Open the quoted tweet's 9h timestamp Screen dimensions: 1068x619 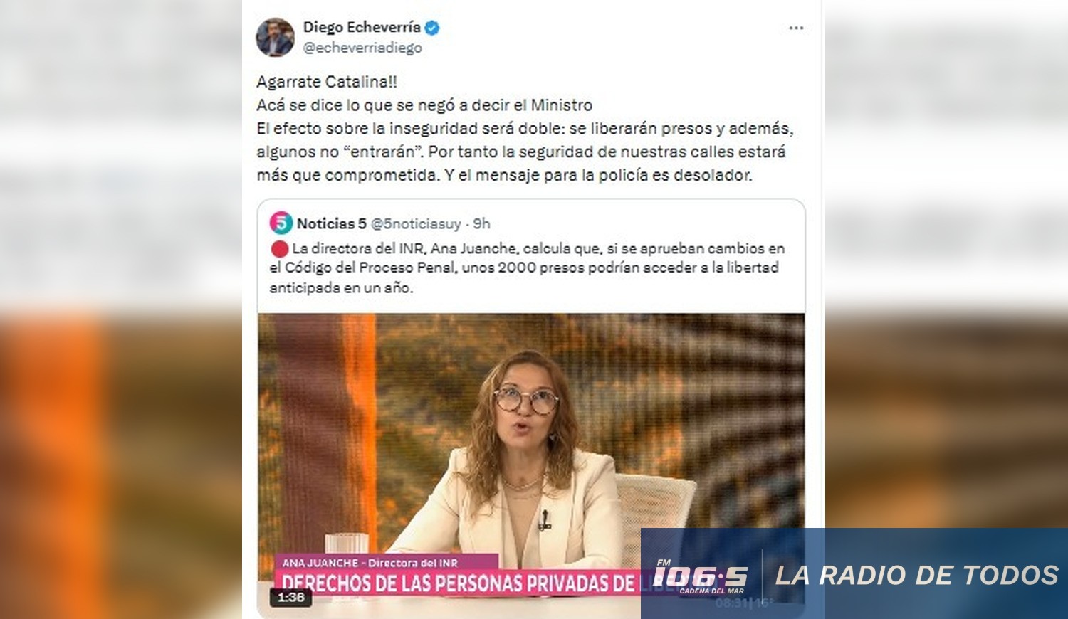(482, 223)
